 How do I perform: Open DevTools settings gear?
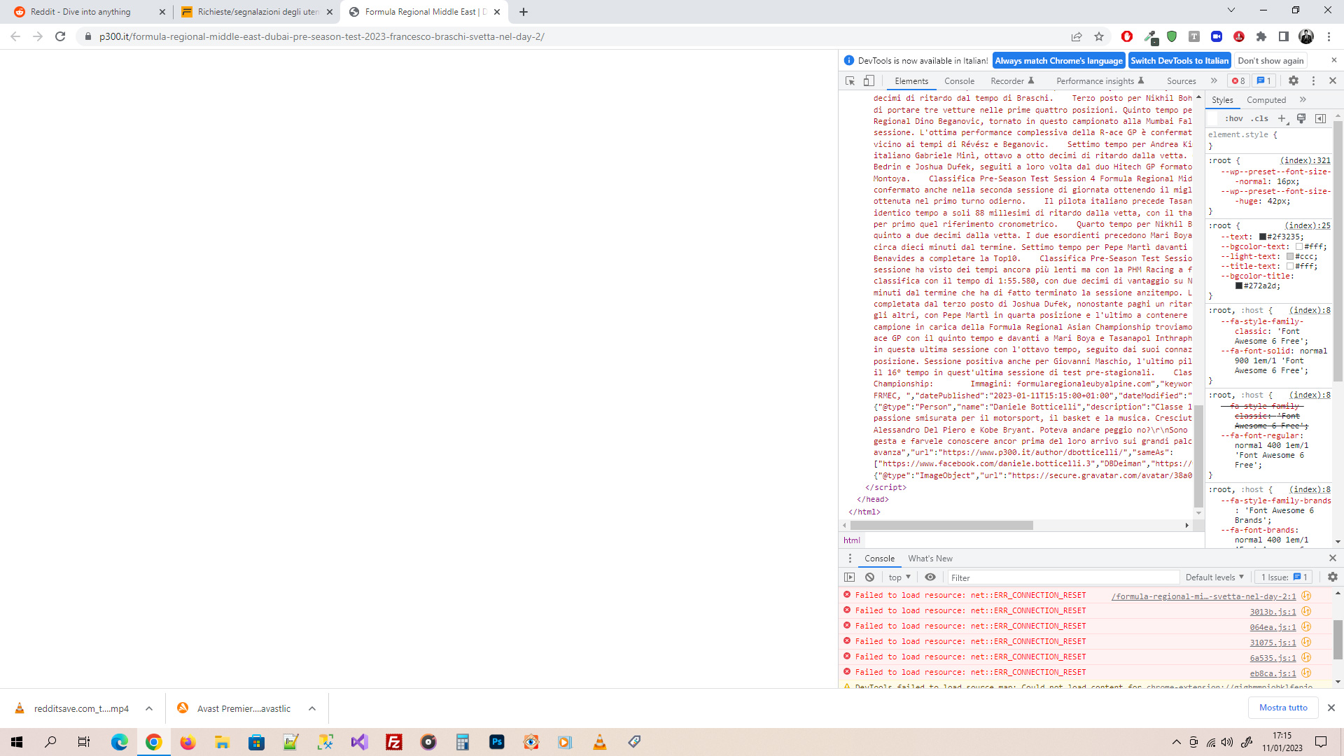click(x=1294, y=81)
